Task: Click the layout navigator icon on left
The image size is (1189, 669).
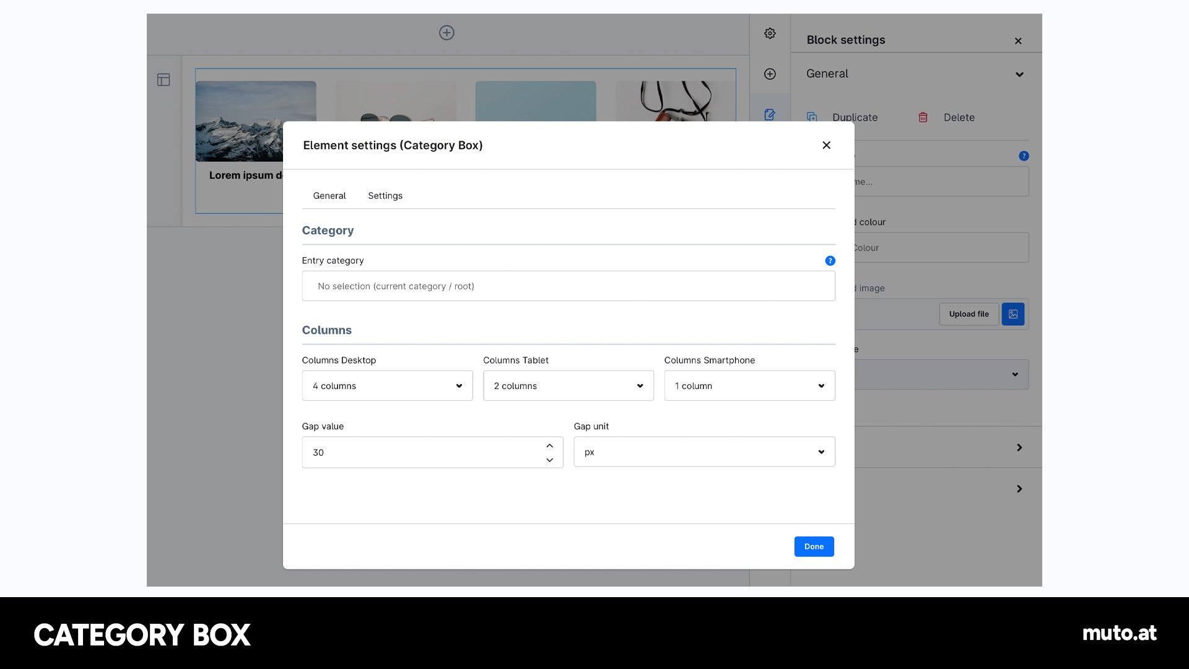Action: tap(163, 80)
